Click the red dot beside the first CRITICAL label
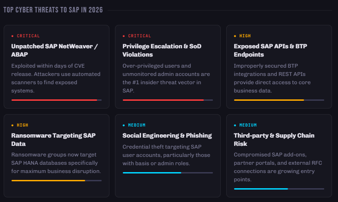 click(x=12, y=36)
